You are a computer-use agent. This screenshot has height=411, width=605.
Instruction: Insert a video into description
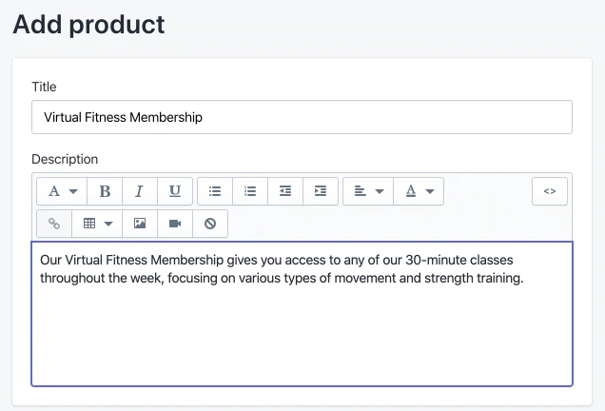[175, 224]
